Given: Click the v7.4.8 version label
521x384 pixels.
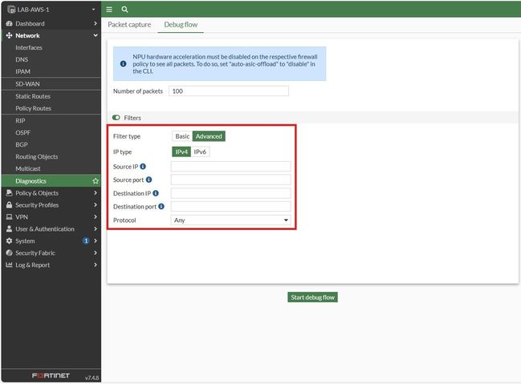Looking at the screenshot, I should click(92, 378).
